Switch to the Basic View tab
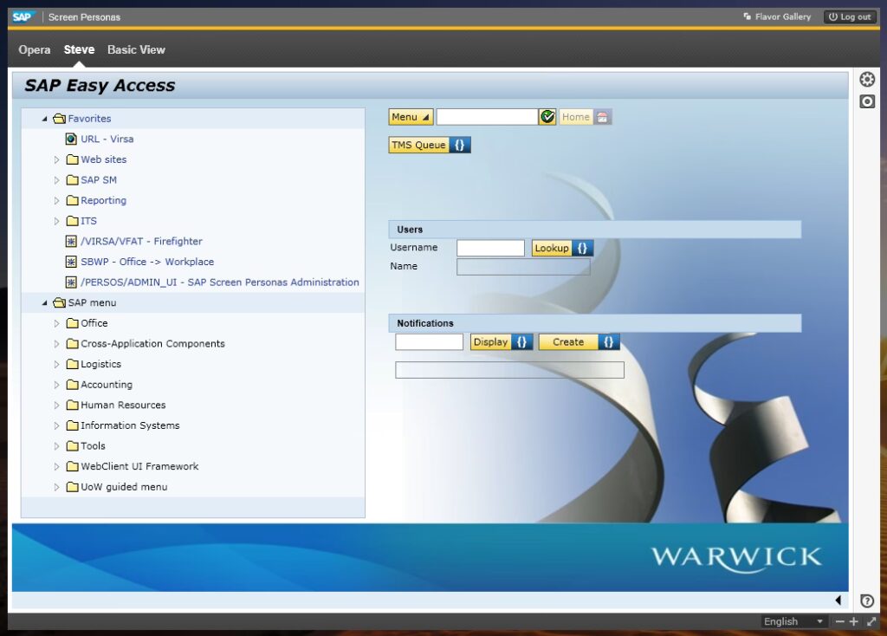This screenshot has width=887, height=636. (x=136, y=50)
